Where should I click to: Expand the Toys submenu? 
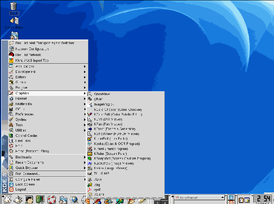pos(47,125)
